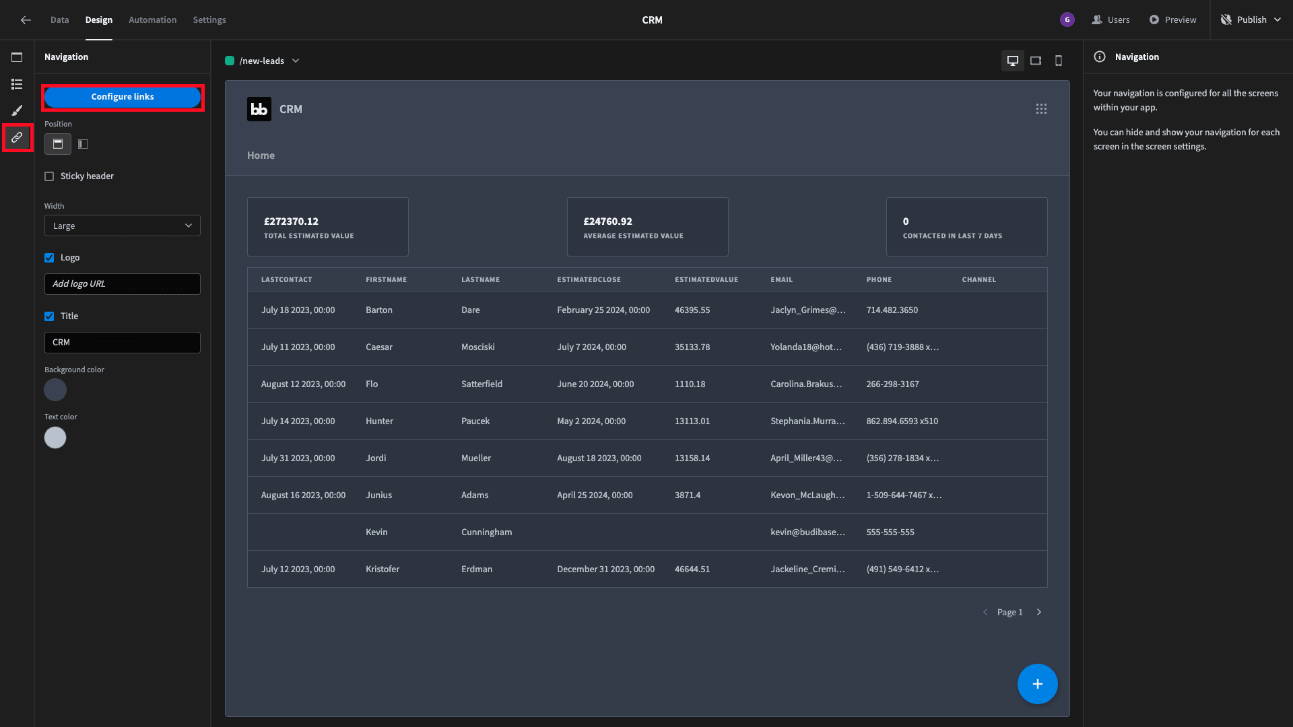Select left sidebar navigation position icon

coord(83,144)
